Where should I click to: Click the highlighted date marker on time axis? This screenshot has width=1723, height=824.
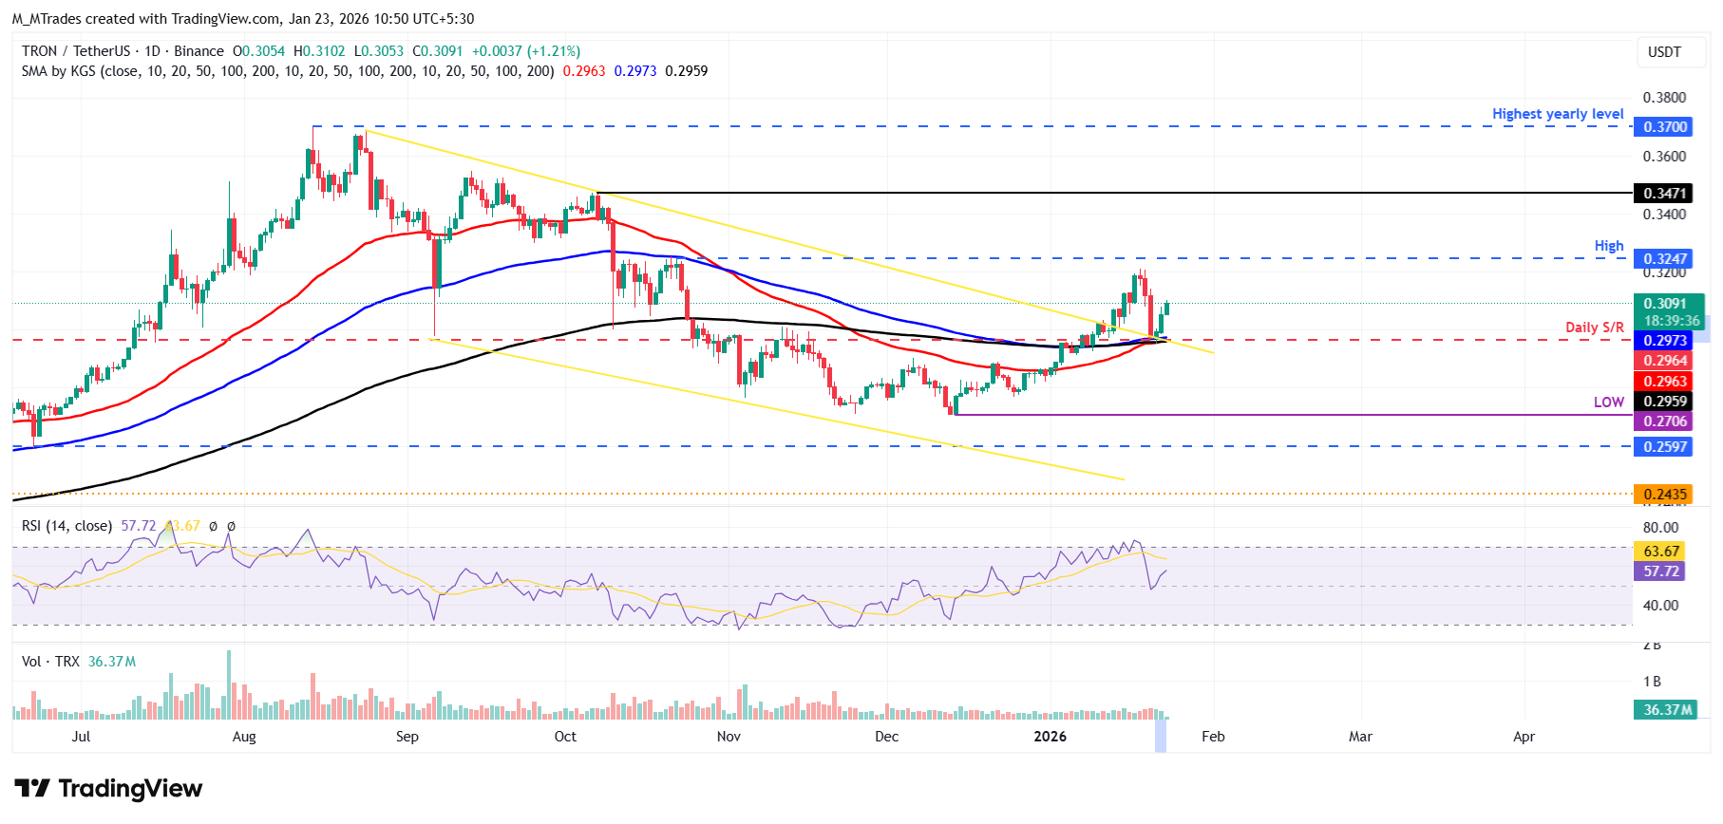pos(1160,737)
